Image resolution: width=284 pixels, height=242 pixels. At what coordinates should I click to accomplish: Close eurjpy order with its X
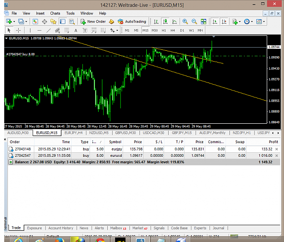click(277, 149)
